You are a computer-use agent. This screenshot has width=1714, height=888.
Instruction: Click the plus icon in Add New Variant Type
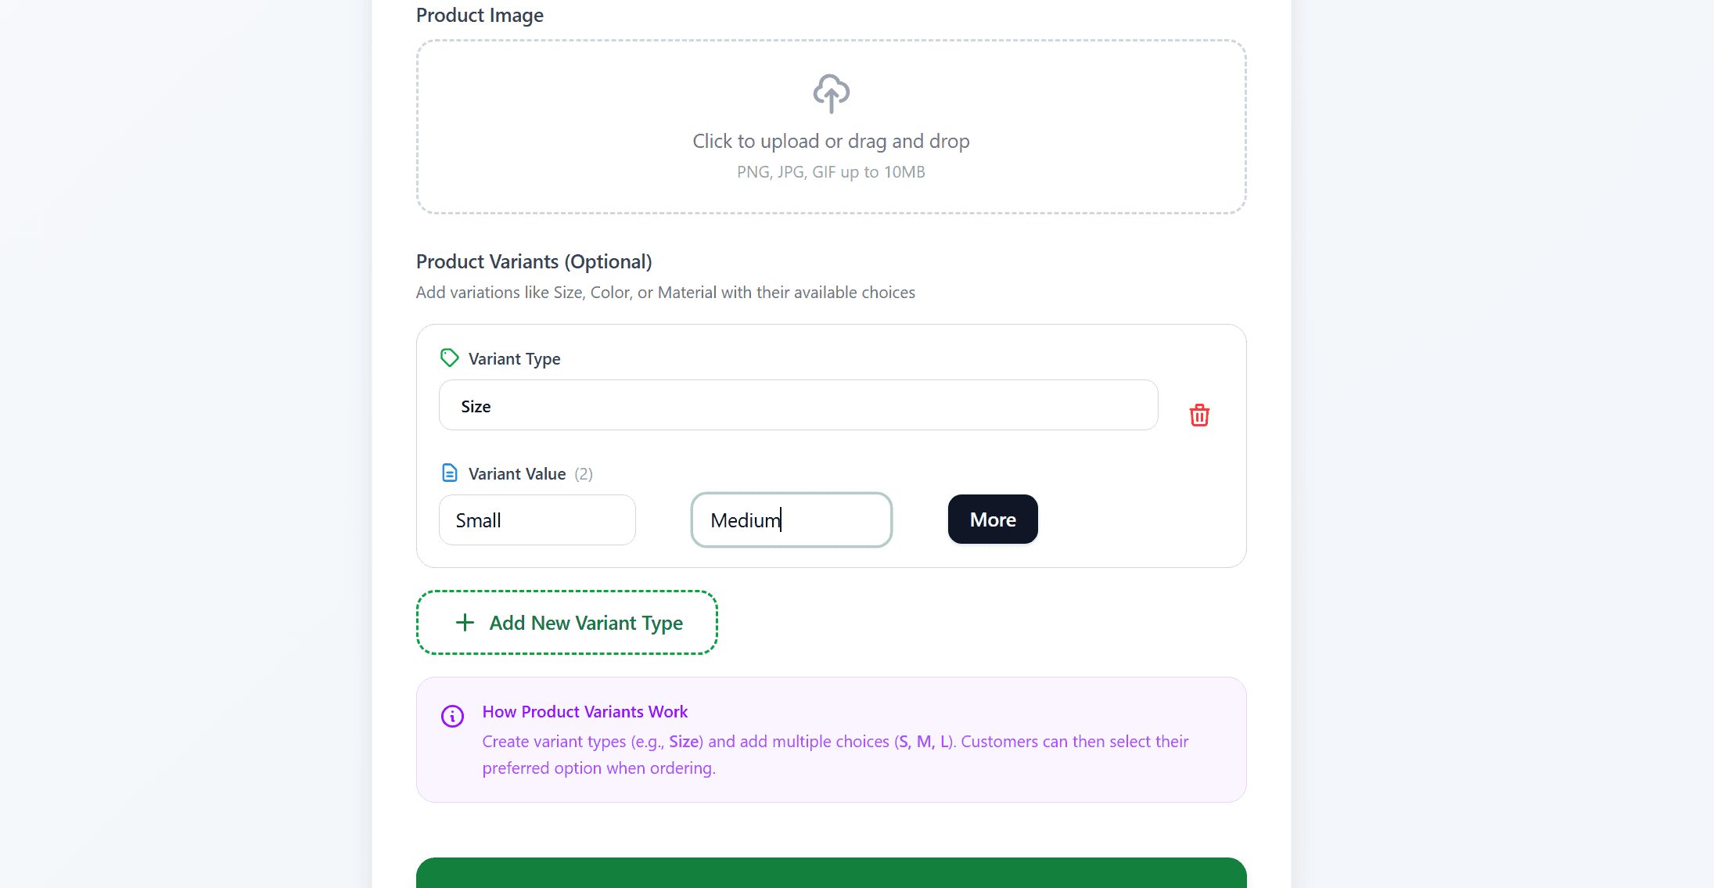click(465, 622)
